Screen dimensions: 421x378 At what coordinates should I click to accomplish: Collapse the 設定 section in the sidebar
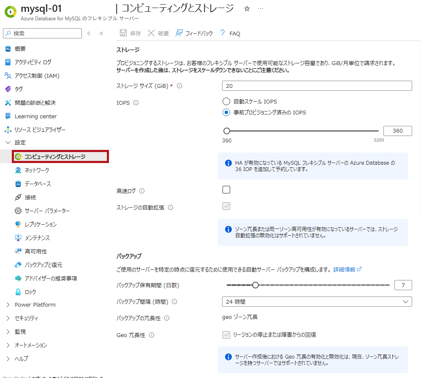pyautogui.click(x=8, y=142)
